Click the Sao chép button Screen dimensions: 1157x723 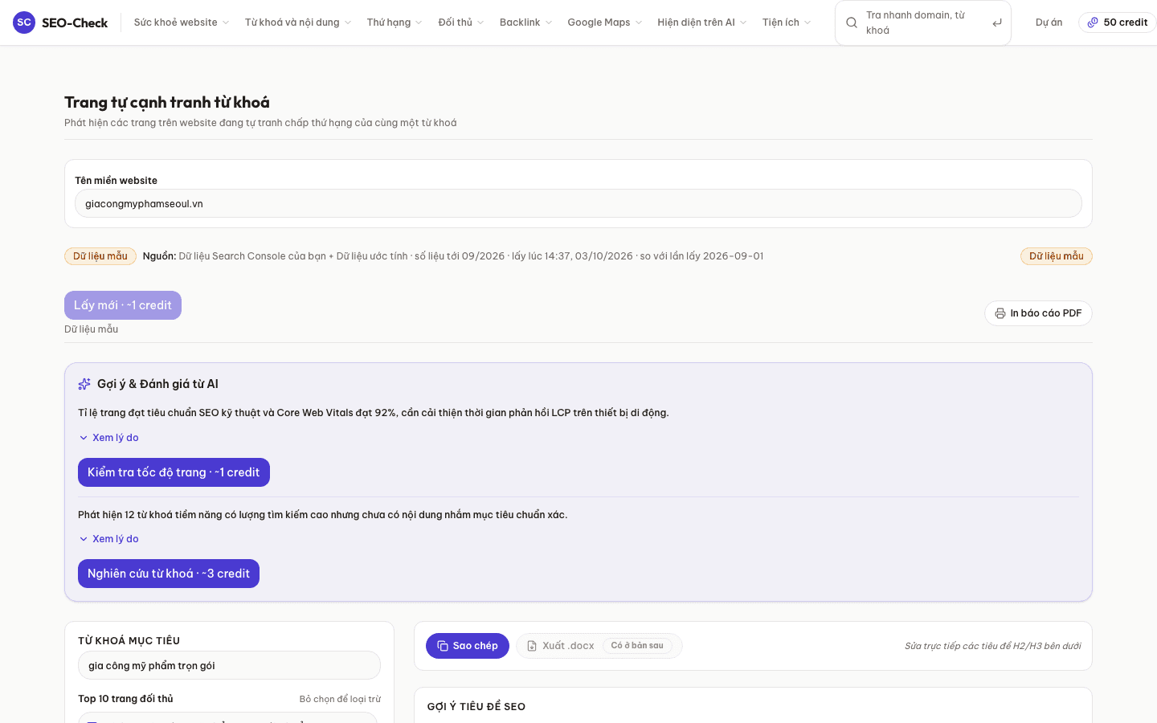tap(468, 646)
